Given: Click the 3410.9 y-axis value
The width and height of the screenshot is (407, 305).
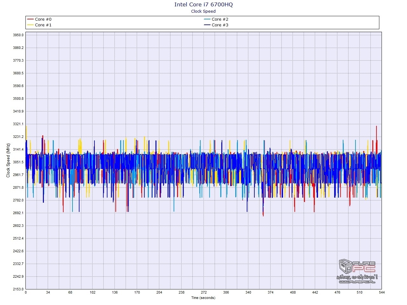Looking at the screenshot, I should click(x=18, y=112).
